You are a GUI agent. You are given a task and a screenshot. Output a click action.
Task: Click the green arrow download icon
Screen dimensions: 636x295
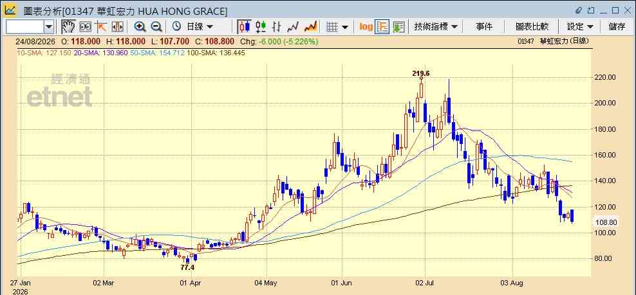pyautogui.click(x=398, y=27)
